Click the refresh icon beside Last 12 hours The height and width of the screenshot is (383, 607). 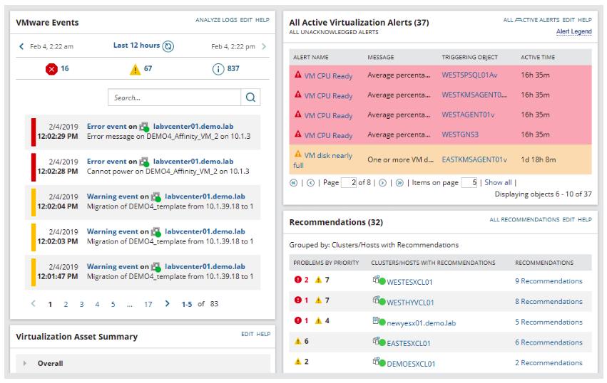tap(168, 46)
